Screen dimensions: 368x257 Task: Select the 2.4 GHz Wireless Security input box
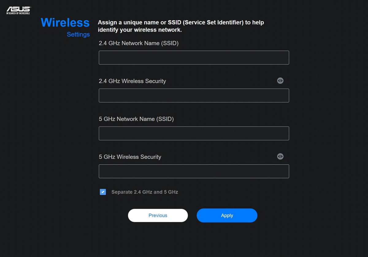pyautogui.click(x=194, y=96)
